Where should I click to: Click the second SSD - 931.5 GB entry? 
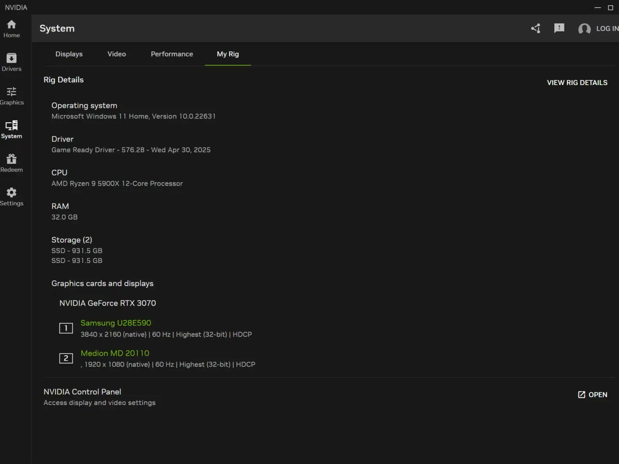coord(77,261)
